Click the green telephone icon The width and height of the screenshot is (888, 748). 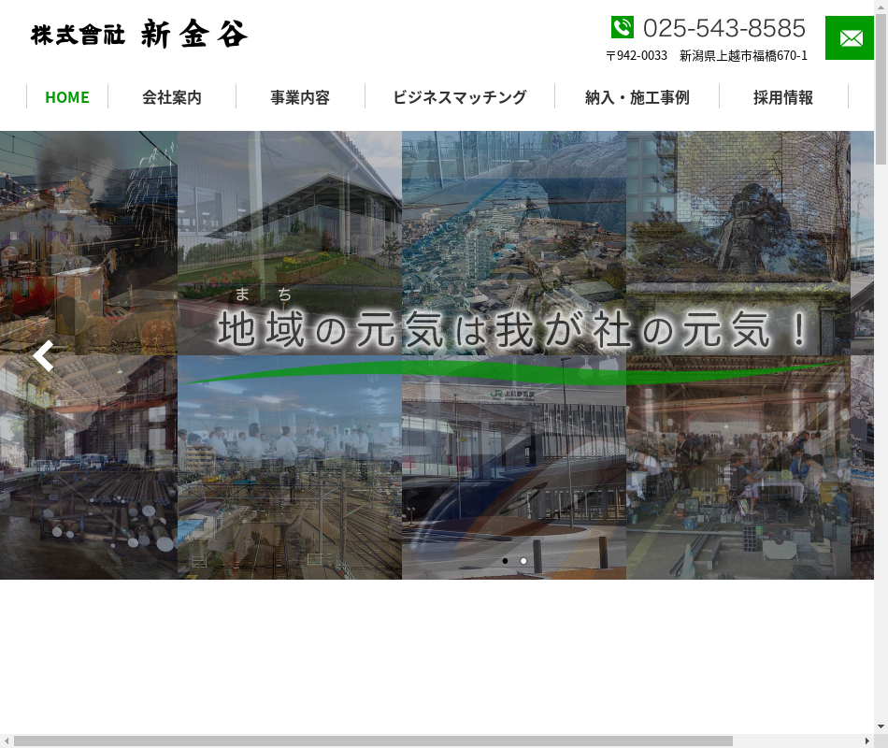click(623, 28)
